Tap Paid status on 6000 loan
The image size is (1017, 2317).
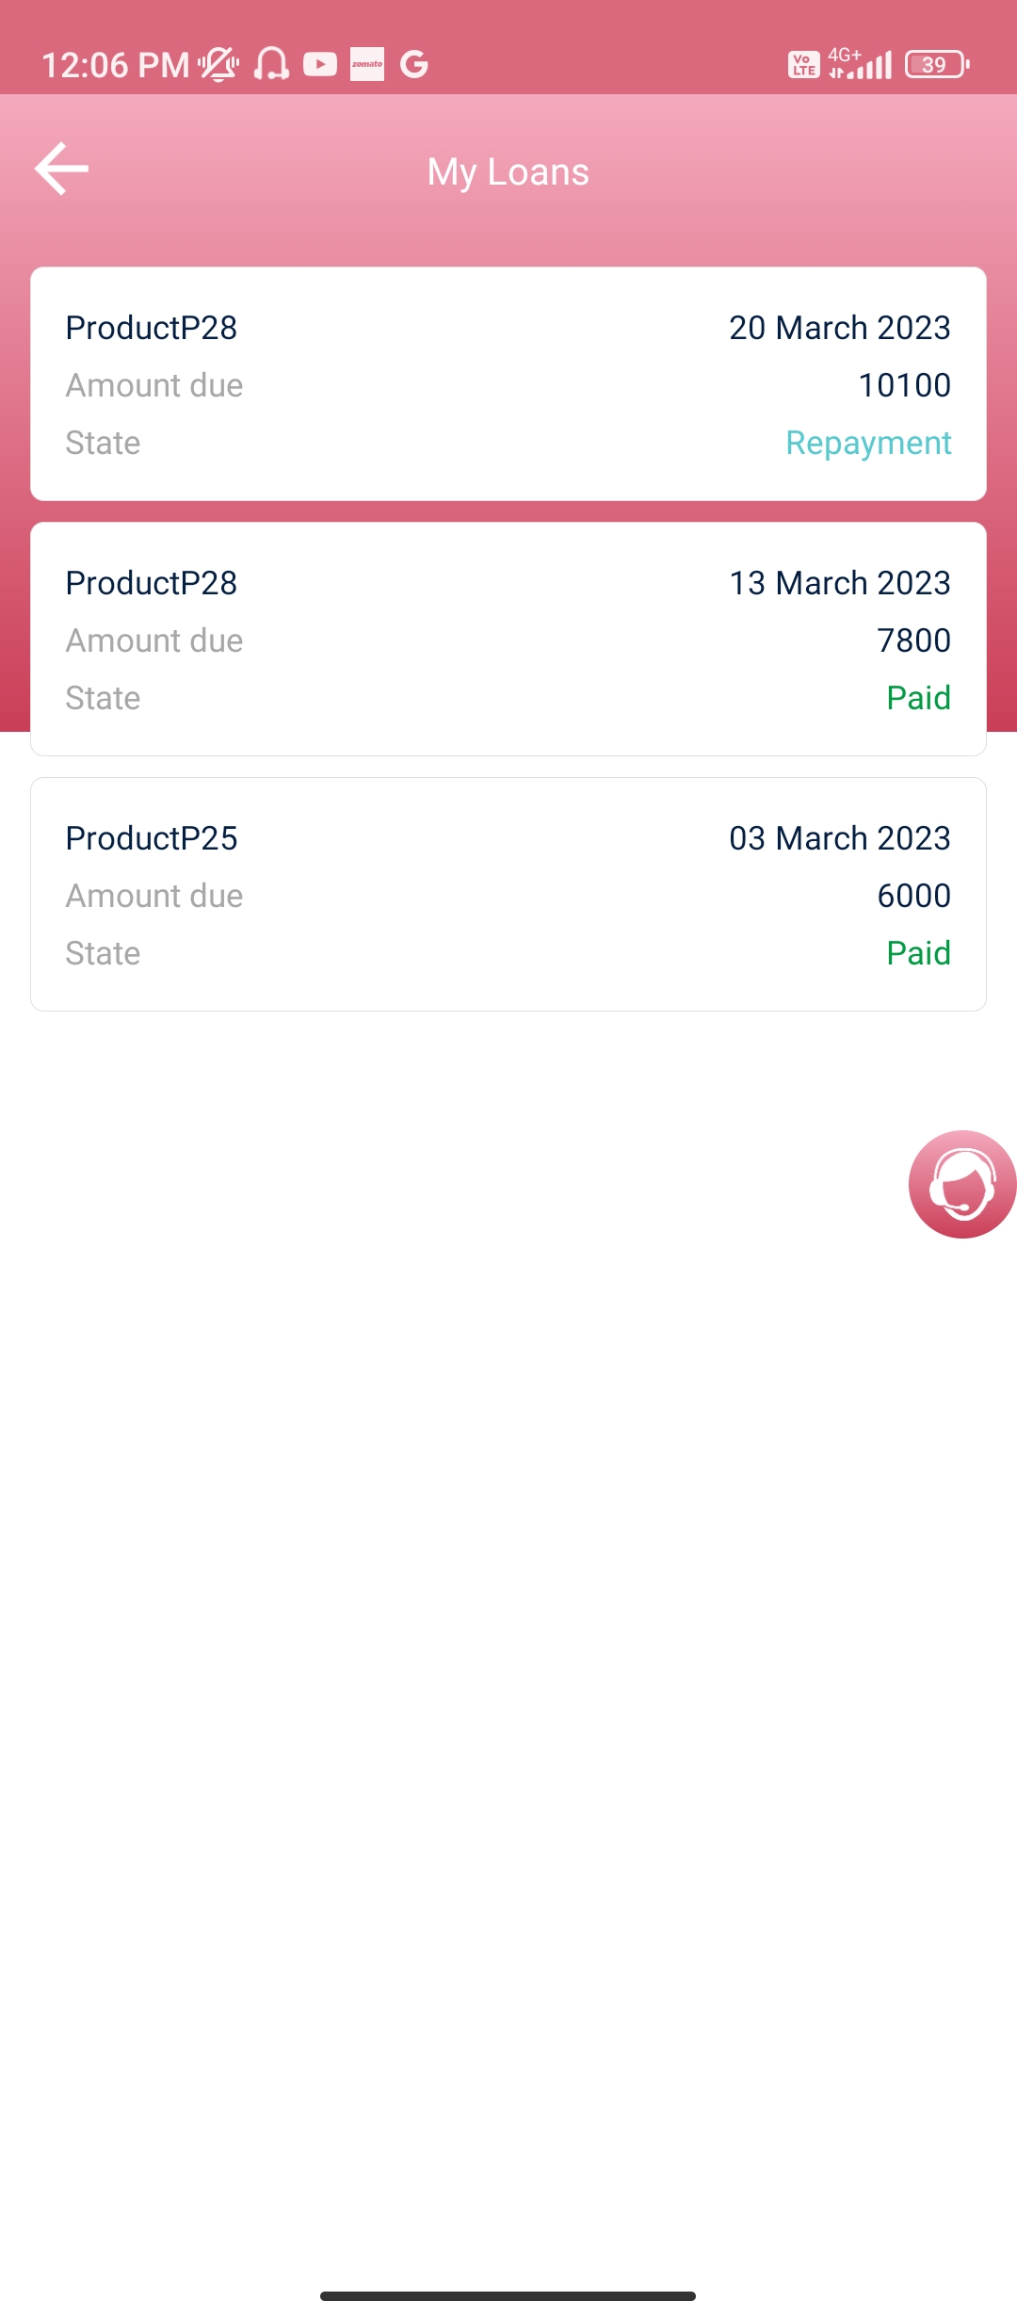pyautogui.click(x=918, y=953)
